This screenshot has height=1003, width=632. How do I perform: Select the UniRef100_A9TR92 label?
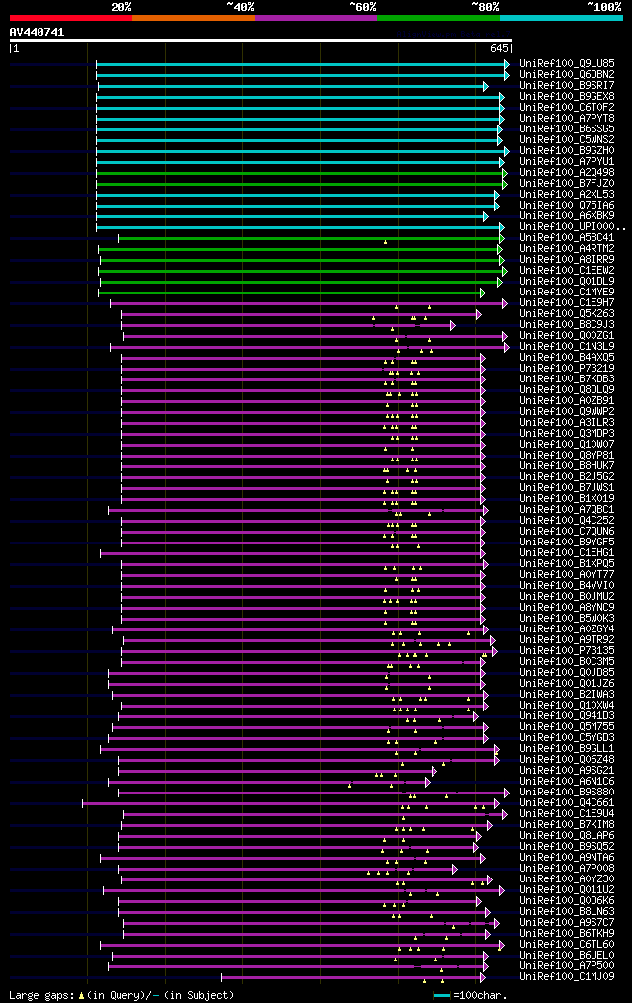[x=567, y=640]
